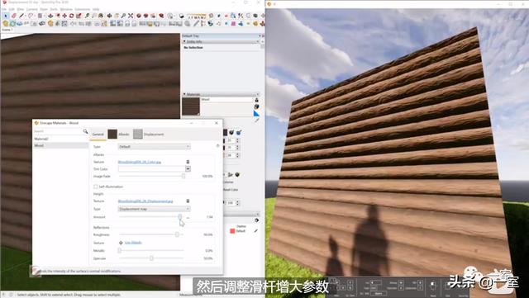Viewport: 529px width, 298px height.
Task: Pick the Eraser tool in top toolbar
Action: tap(14, 16)
